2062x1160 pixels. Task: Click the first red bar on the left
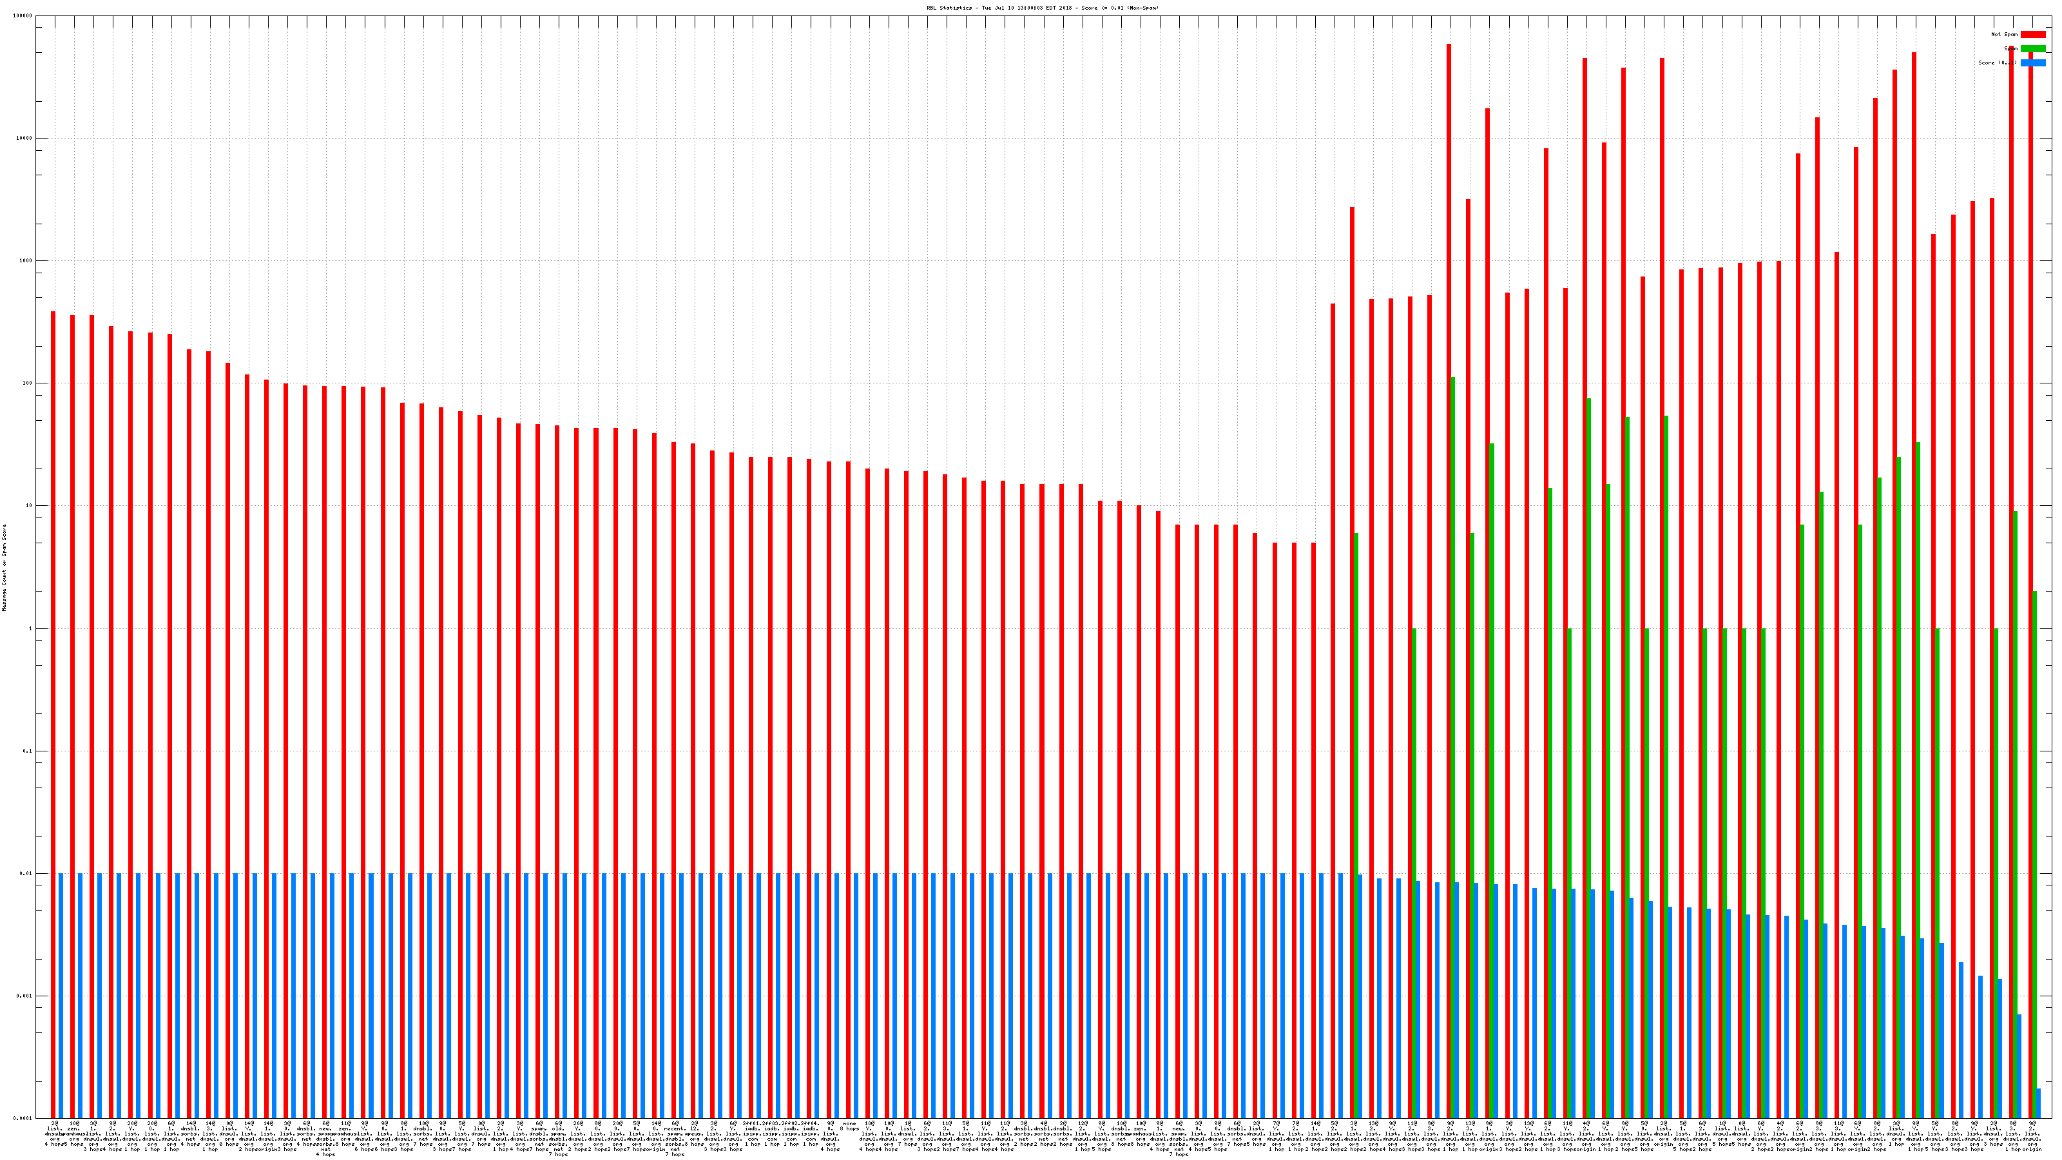point(53,641)
